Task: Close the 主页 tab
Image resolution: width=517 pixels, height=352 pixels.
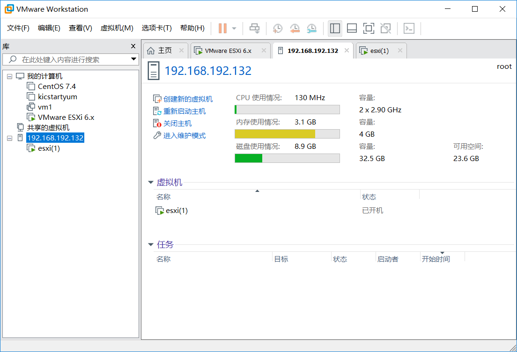Action: (181, 51)
